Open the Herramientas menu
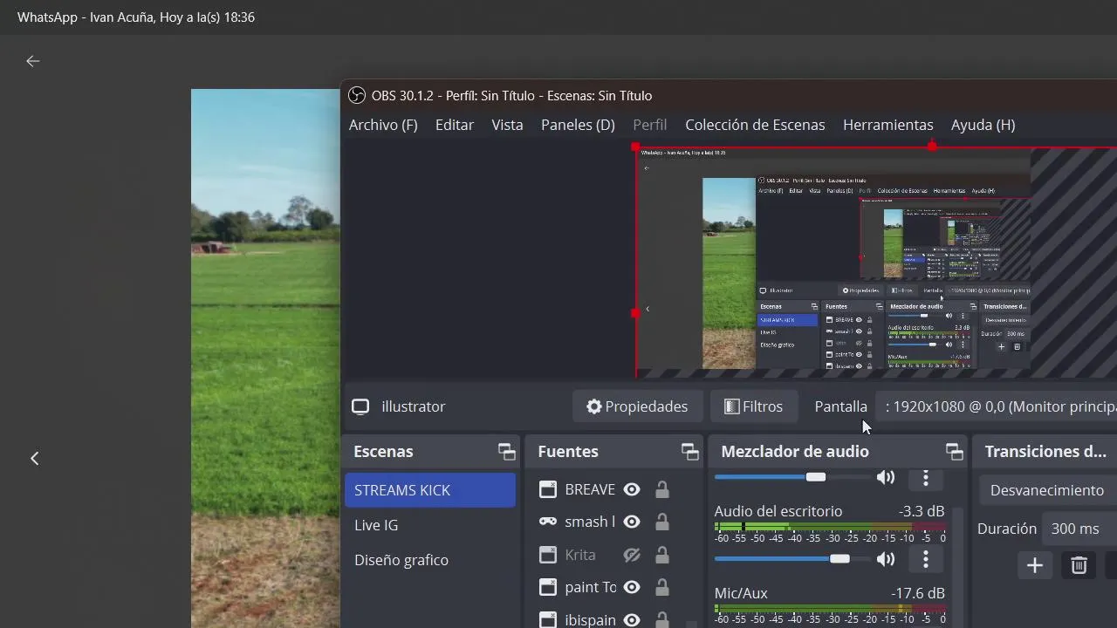 tap(887, 125)
